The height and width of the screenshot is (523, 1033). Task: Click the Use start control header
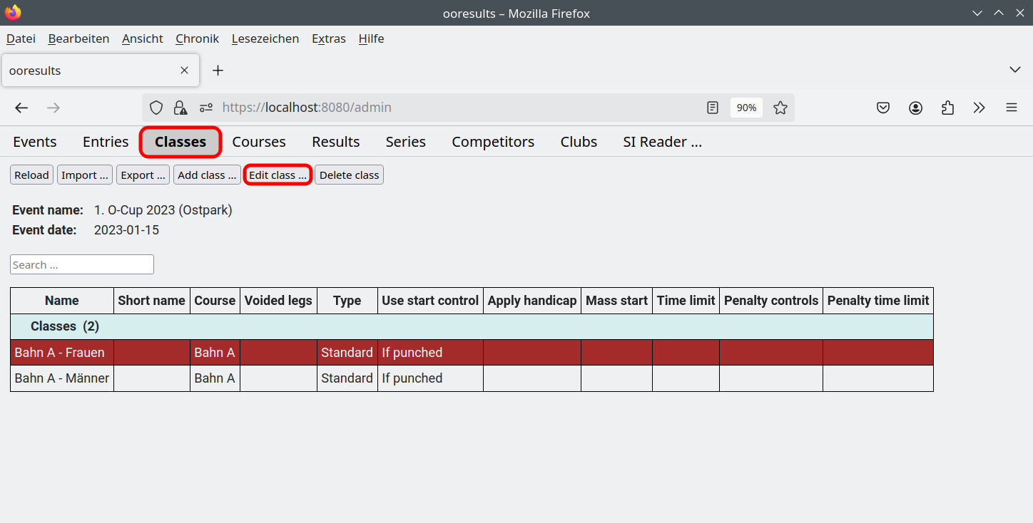(430, 301)
